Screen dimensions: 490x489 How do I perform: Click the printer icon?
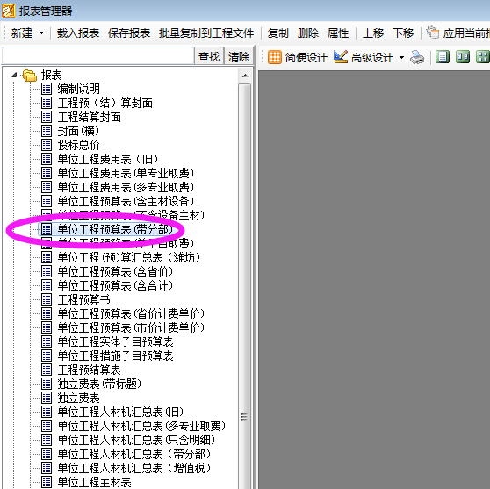[417, 57]
